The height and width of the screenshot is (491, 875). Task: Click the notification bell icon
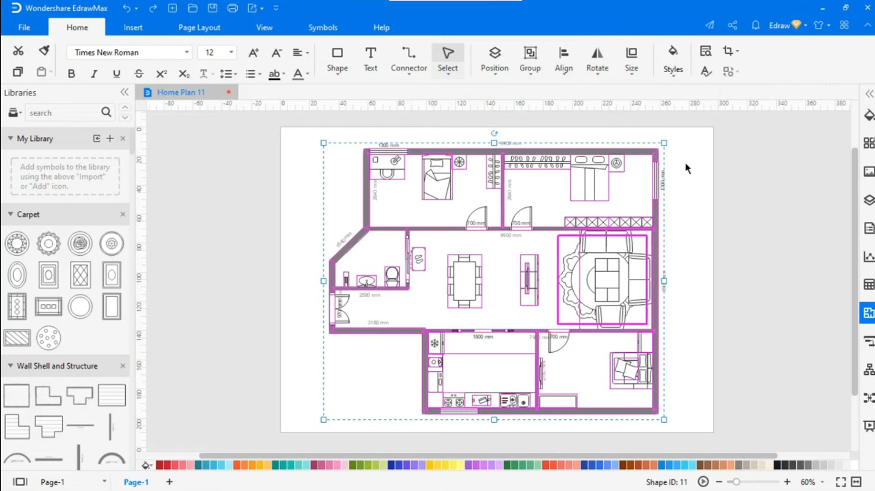click(755, 25)
